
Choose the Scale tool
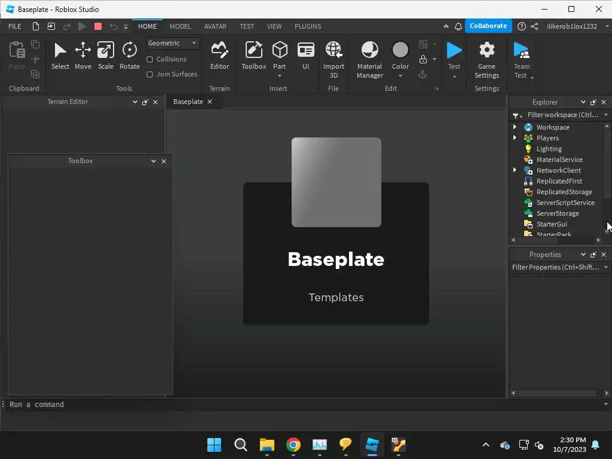coord(105,56)
